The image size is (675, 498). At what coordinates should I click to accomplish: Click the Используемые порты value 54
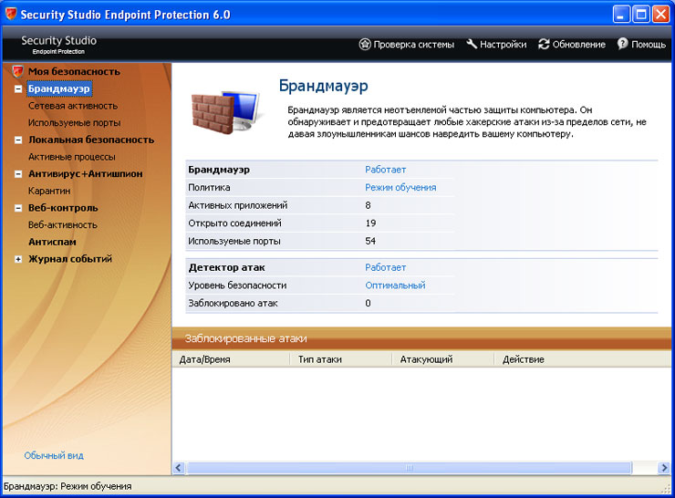370,241
